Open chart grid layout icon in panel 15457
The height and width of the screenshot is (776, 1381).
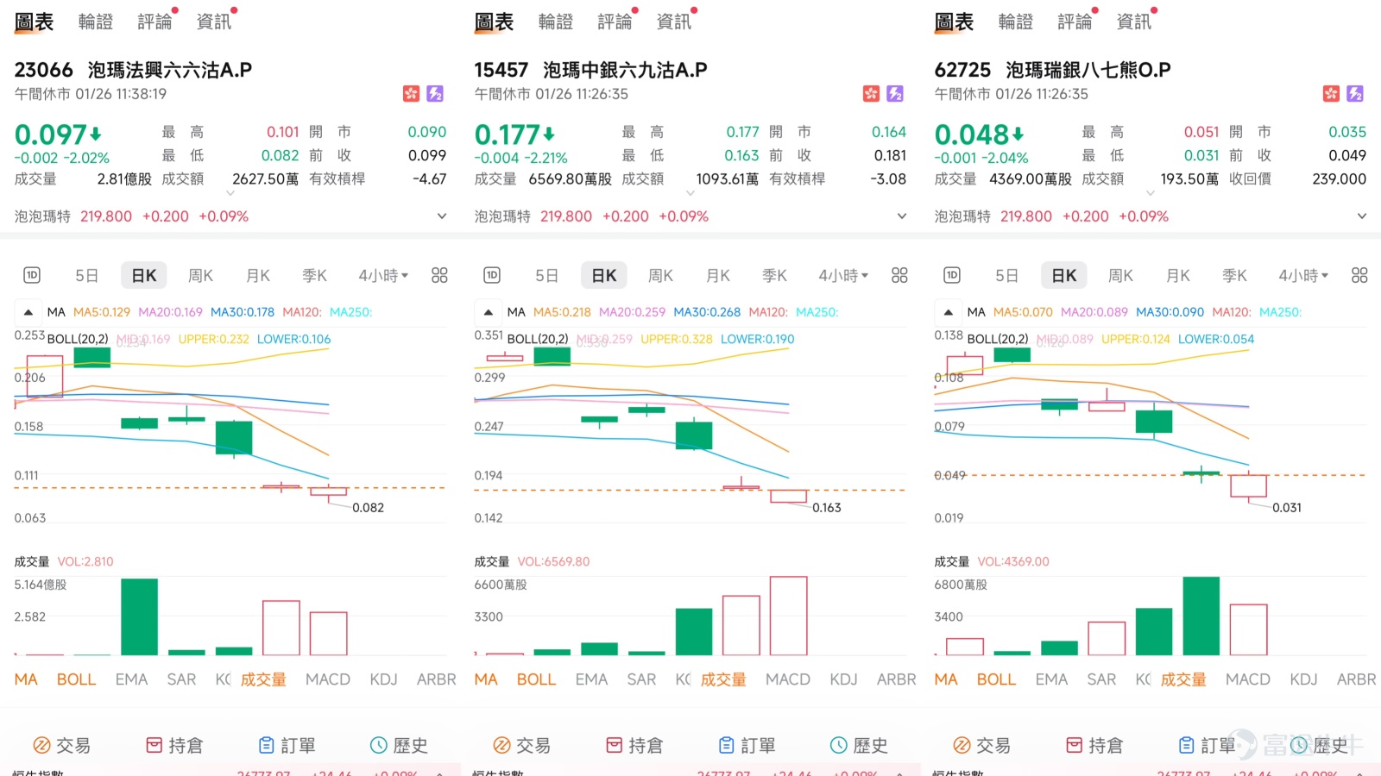(x=899, y=275)
